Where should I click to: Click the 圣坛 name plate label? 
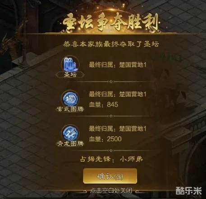70,75
